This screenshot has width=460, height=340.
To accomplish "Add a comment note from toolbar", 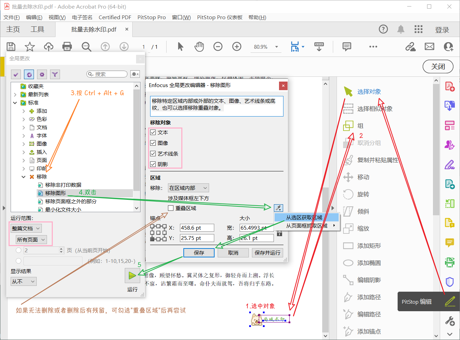I will pyautogui.click(x=347, y=47).
